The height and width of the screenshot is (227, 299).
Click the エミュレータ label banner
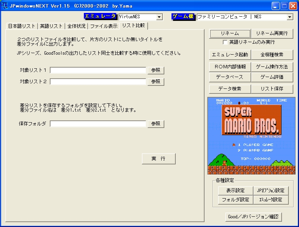point(100,16)
